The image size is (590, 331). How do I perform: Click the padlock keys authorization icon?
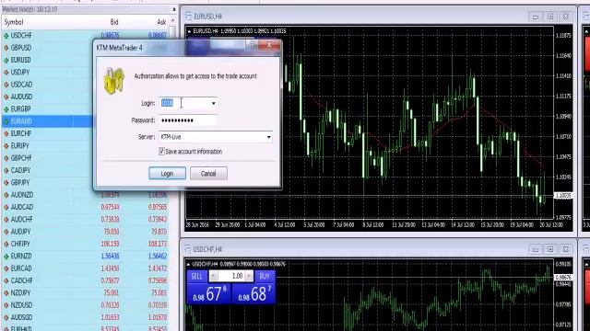[114, 81]
